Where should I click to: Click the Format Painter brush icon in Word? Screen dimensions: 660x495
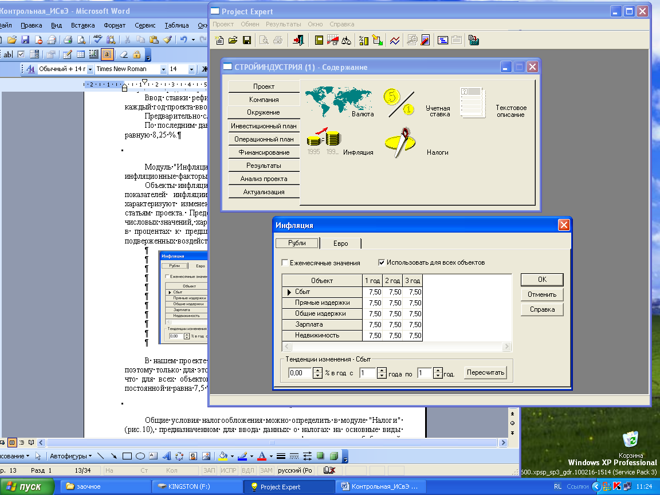[167, 40]
